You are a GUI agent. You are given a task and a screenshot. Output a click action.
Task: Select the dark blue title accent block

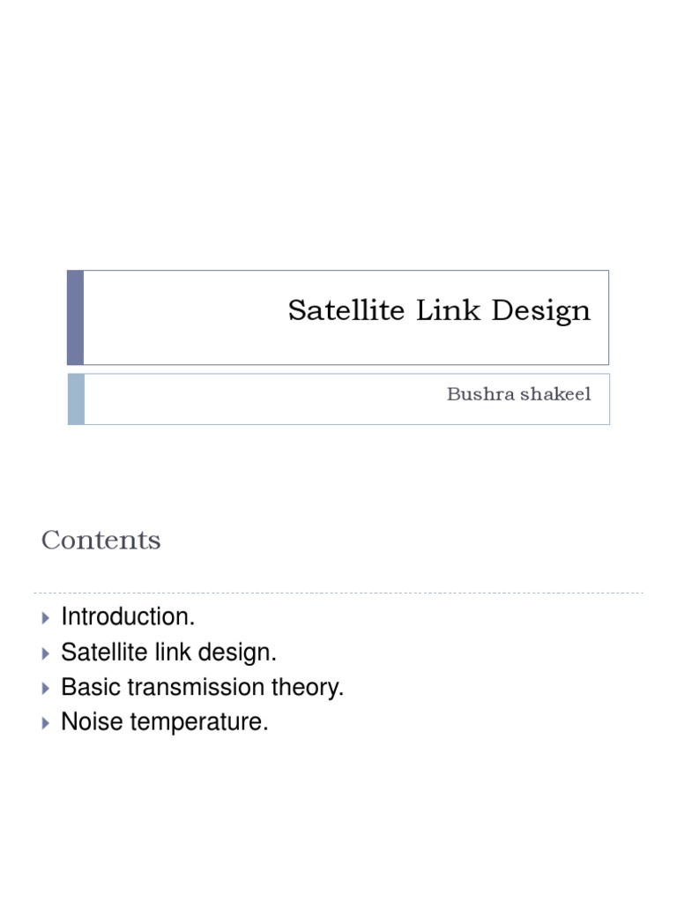tap(75, 317)
